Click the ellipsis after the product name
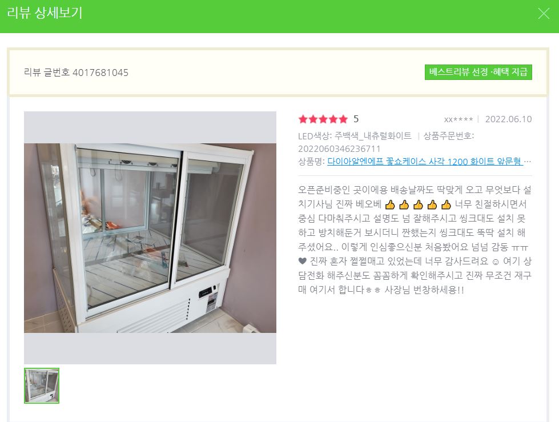 tap(528, 162)
